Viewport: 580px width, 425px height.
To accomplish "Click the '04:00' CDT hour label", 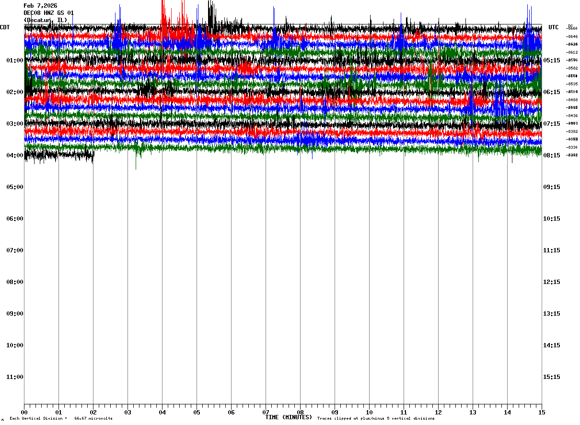I will 15,155.
